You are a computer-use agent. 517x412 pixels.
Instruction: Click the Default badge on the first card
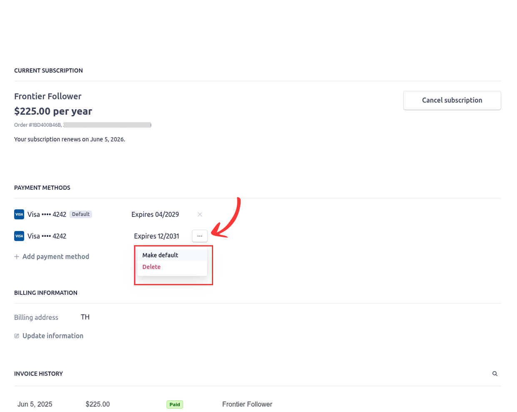(x=81, y=214)
